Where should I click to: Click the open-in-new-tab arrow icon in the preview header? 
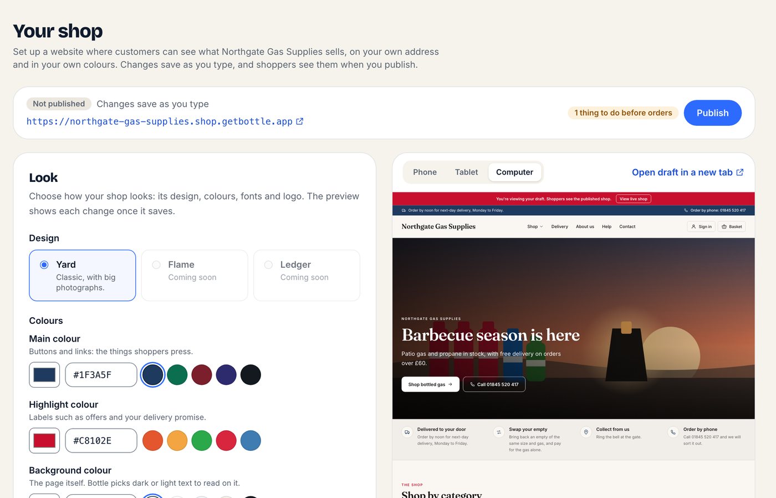click(739, 172)
